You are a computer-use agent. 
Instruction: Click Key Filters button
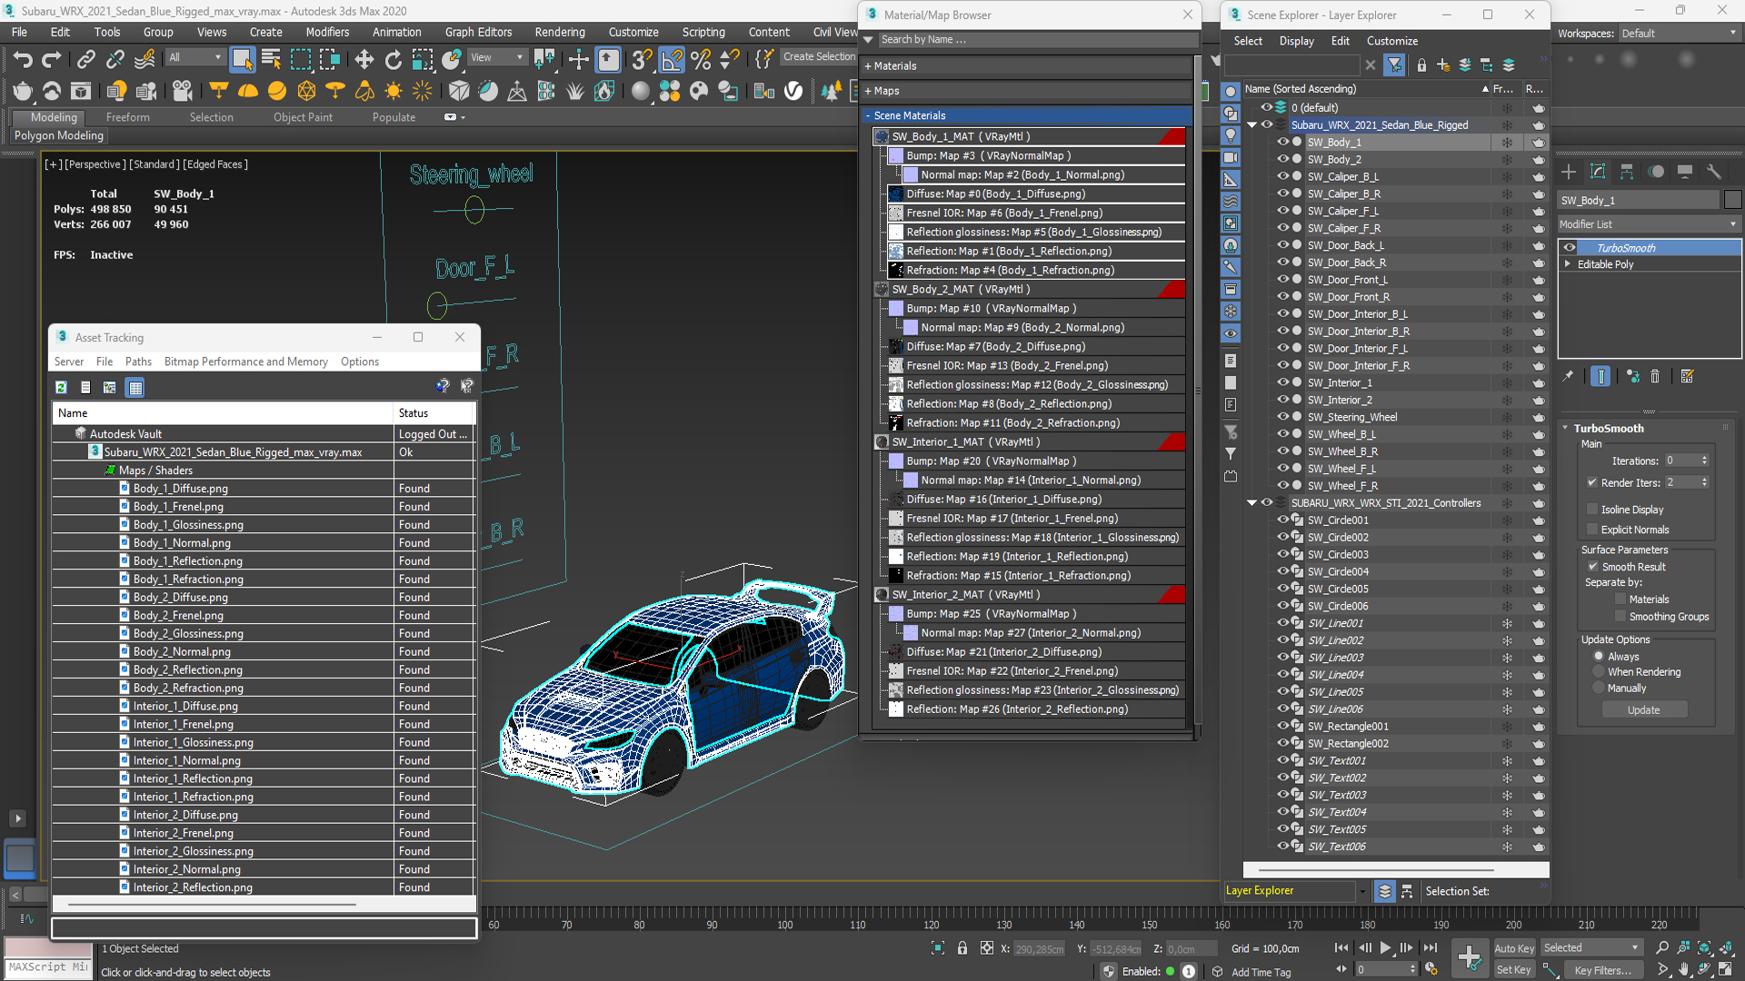pos(1602,970)
